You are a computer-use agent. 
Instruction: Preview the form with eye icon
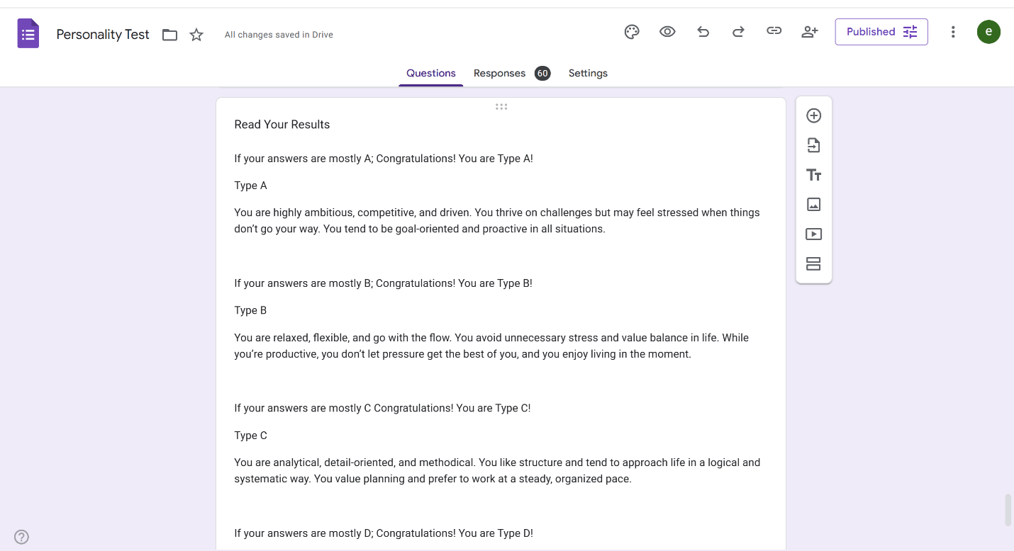pyautogui.click(x=667, y=32)
